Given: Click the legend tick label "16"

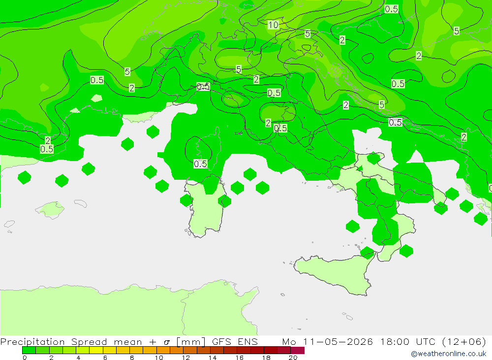Looking at the screenshot, I should (x=240, y=358).
